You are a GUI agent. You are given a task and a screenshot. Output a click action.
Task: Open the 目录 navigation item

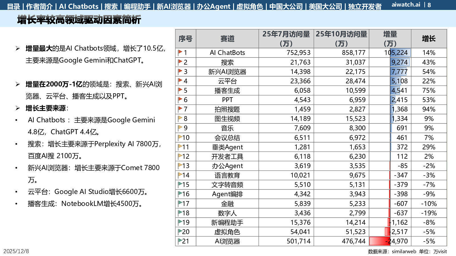(13, 6)
